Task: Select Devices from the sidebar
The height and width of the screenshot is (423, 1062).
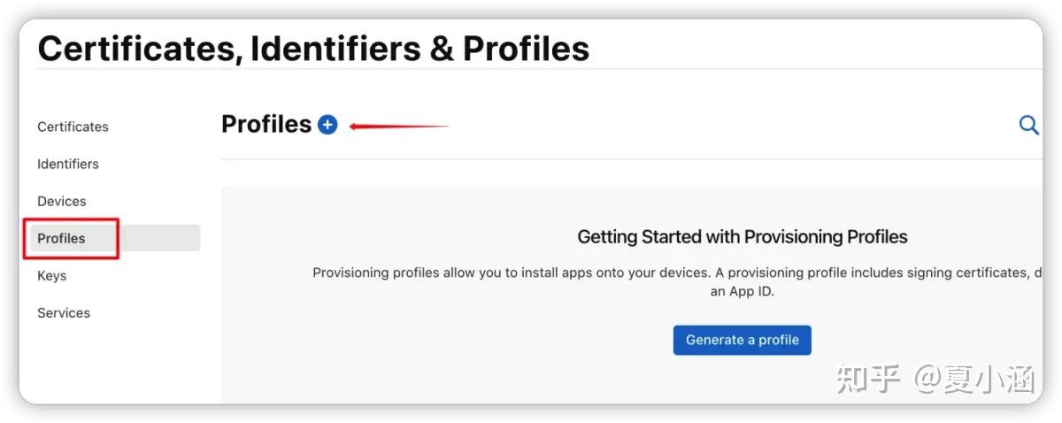Action: 62,201
